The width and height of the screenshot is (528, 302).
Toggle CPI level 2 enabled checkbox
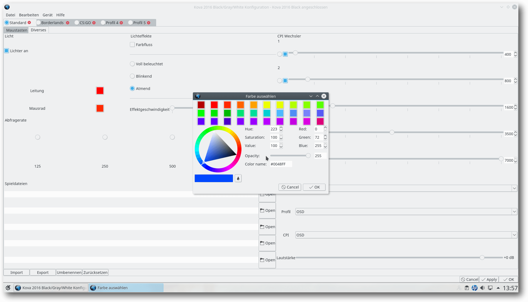(x=285, y=81)
